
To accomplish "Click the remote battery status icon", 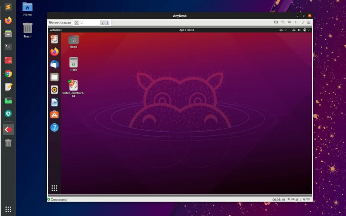I will pyautogui.click(x=304, y=30).
